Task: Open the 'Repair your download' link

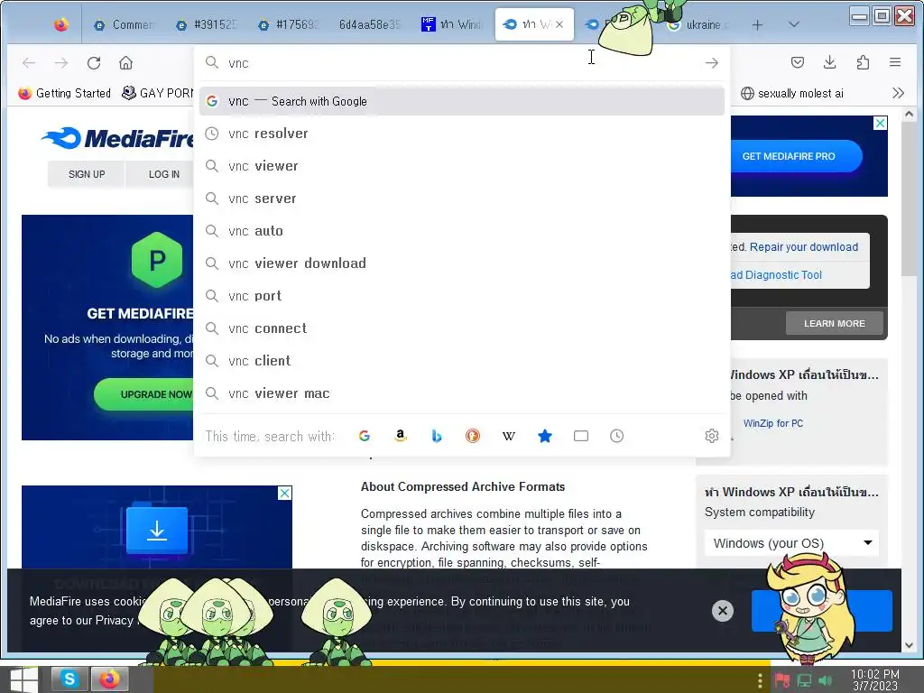Action: coord(803,247)
